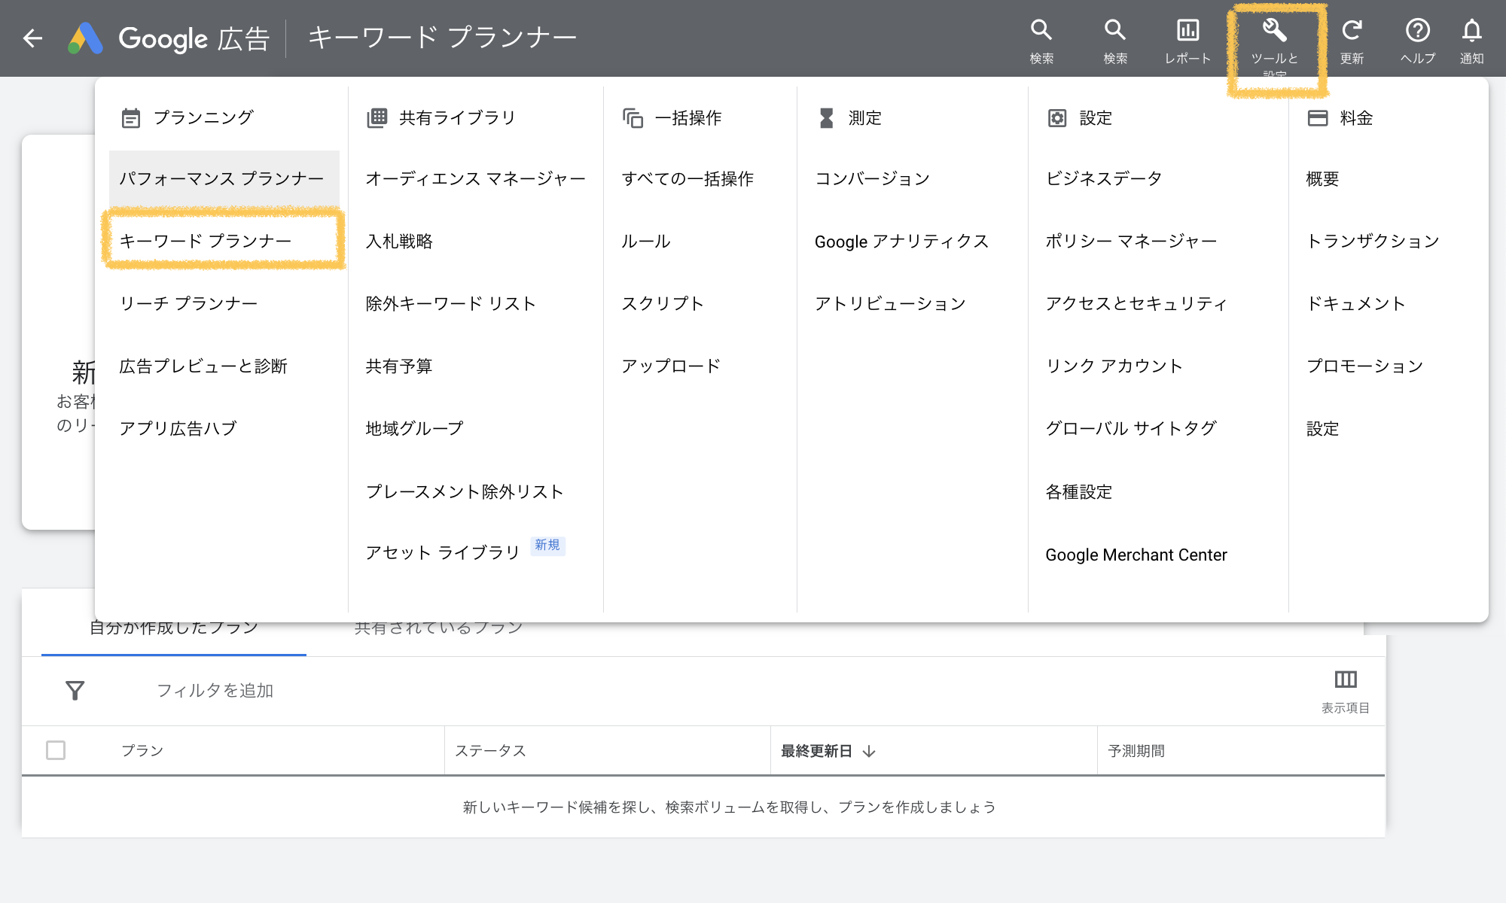Click the filter funnel icon
Viewport: 1506px width, 903px height.
75,690
